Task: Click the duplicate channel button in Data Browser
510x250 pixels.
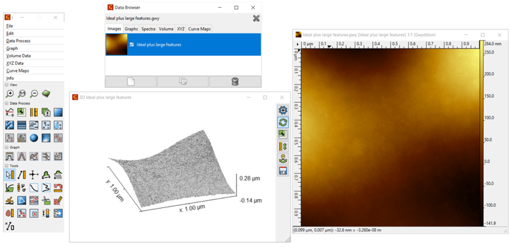Action: click(x=183, y=81)
